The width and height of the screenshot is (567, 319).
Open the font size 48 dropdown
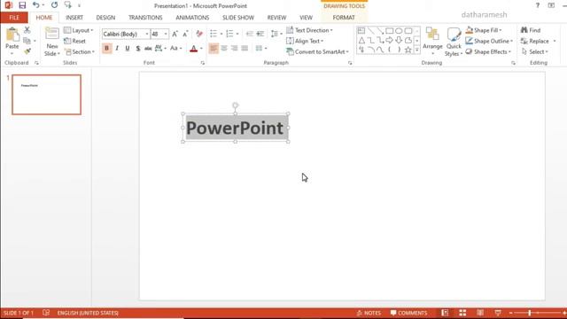click(166, 34)
